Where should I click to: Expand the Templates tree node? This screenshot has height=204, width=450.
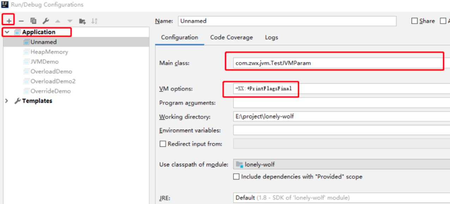pyautogui.click(x=7, y=101)
